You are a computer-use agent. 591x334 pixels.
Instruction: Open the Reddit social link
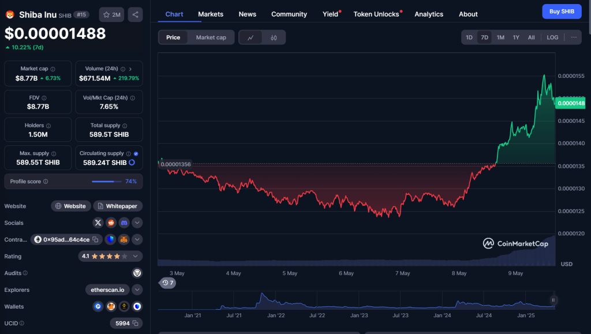coord(111,223)
